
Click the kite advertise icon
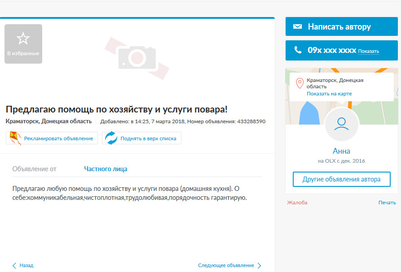(x=15, y=138)
